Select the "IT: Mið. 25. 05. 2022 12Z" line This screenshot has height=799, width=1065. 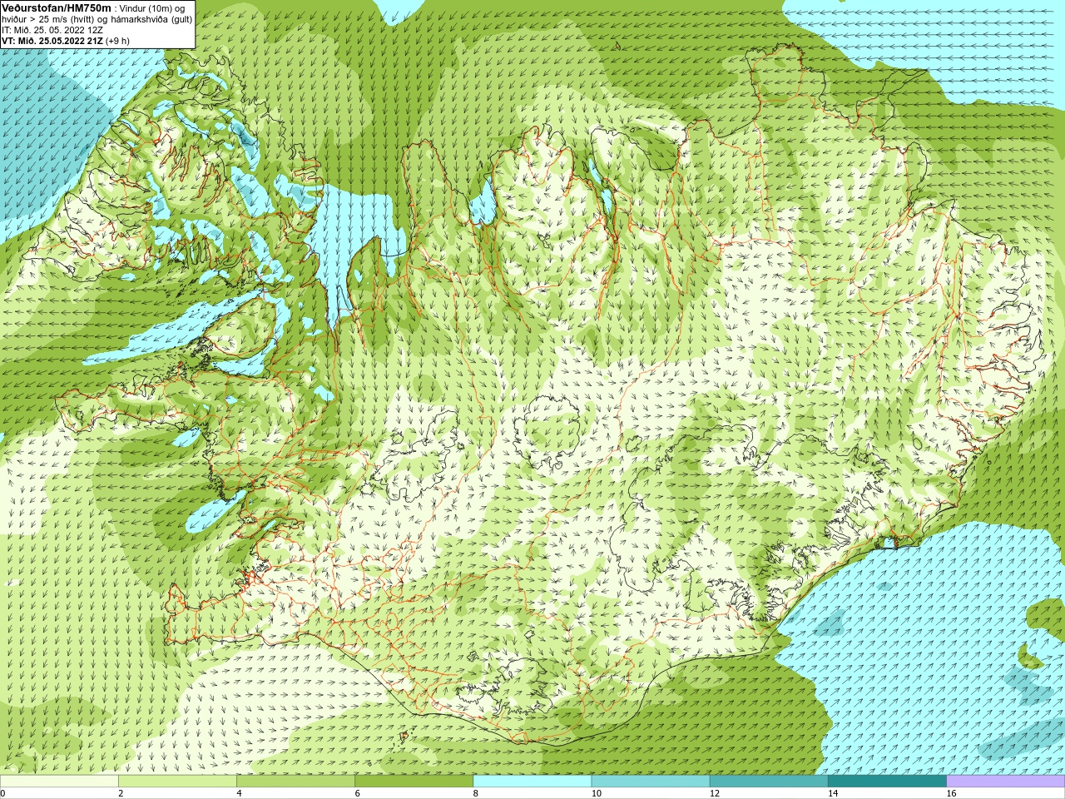[52, 30]
